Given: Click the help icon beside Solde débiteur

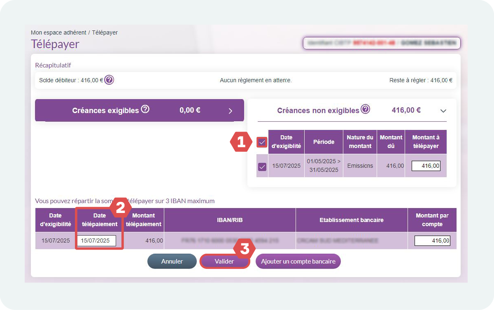Looking at the screenshot, I should [109, 80].
